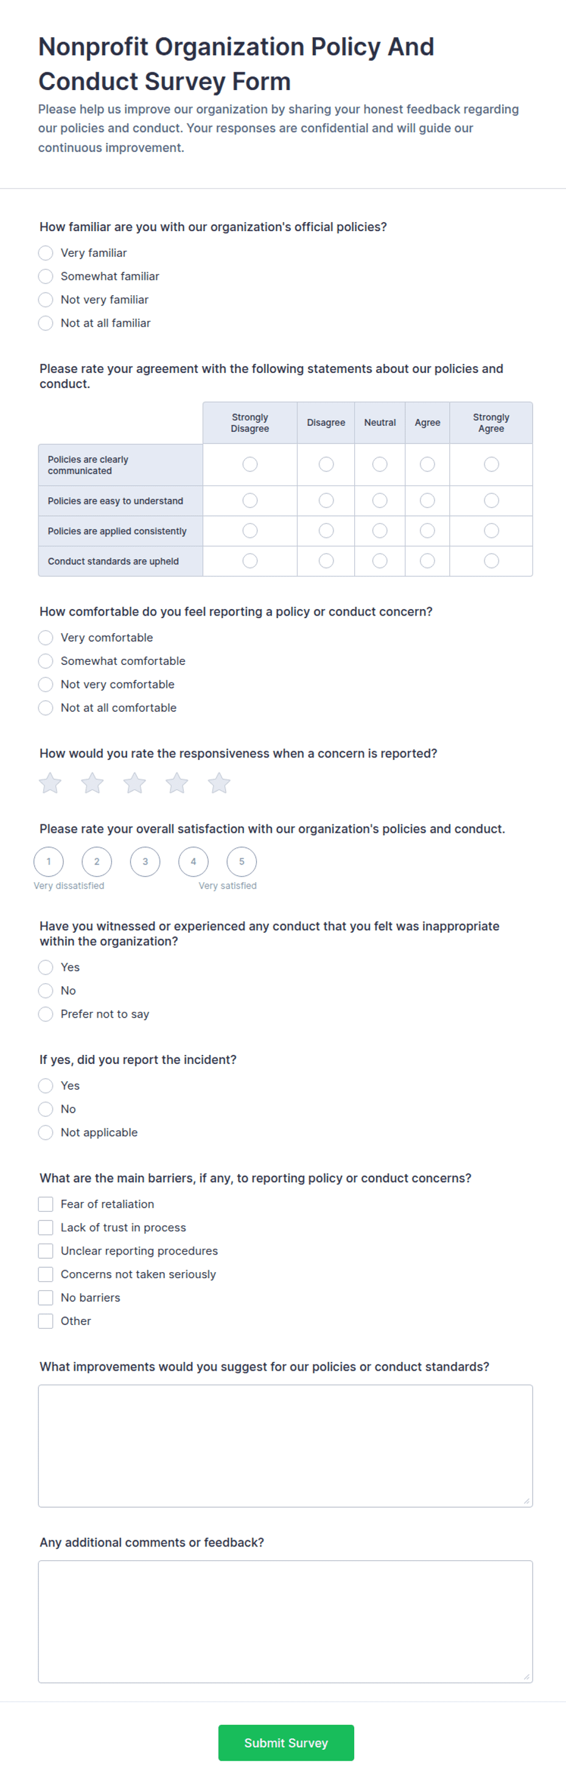Choose the third star for responsiveness
Screen dimensions: 566x1791
[x=135, y=783]
